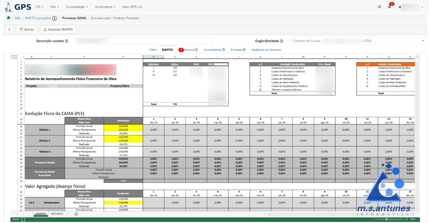429x223 pixels.
Task: Click the help icon beside Órgão/Entidade
Action: (282, 41)
